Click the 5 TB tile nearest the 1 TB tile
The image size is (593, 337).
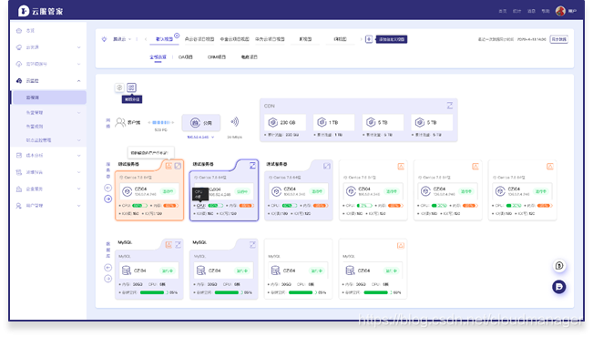coord(383,122)
